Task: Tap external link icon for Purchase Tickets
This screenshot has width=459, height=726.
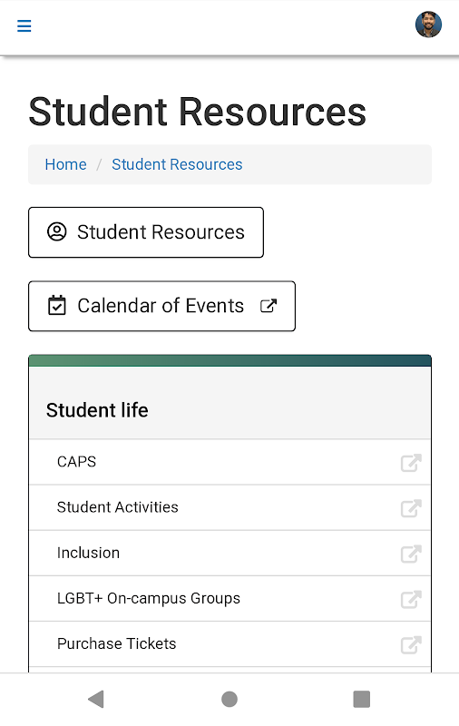Action: (x=411, y=644)
